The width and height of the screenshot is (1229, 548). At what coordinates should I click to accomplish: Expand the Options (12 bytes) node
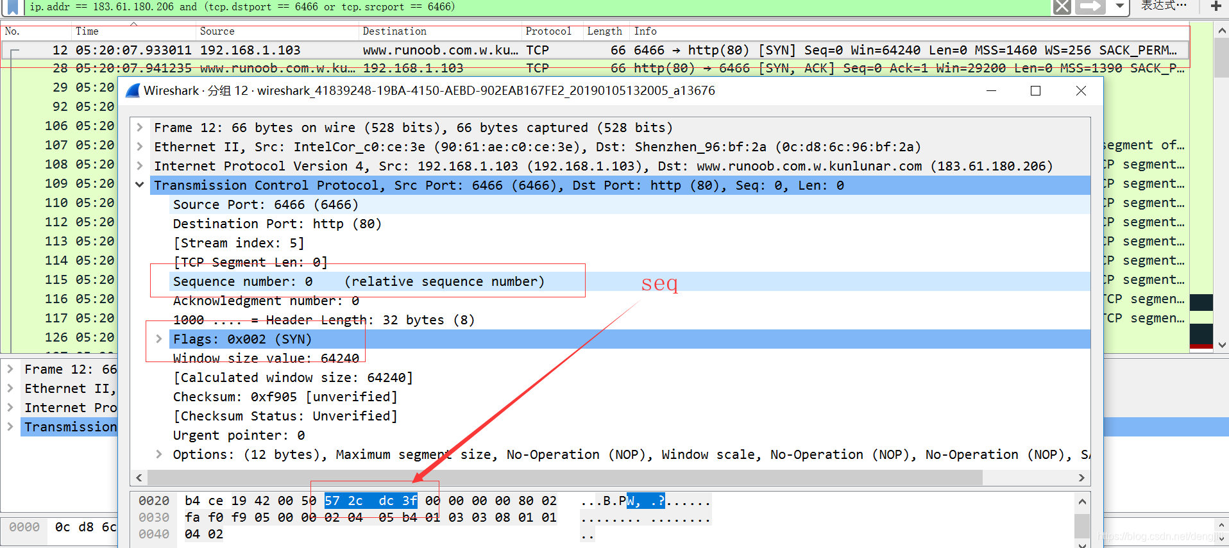click(159, 454)
